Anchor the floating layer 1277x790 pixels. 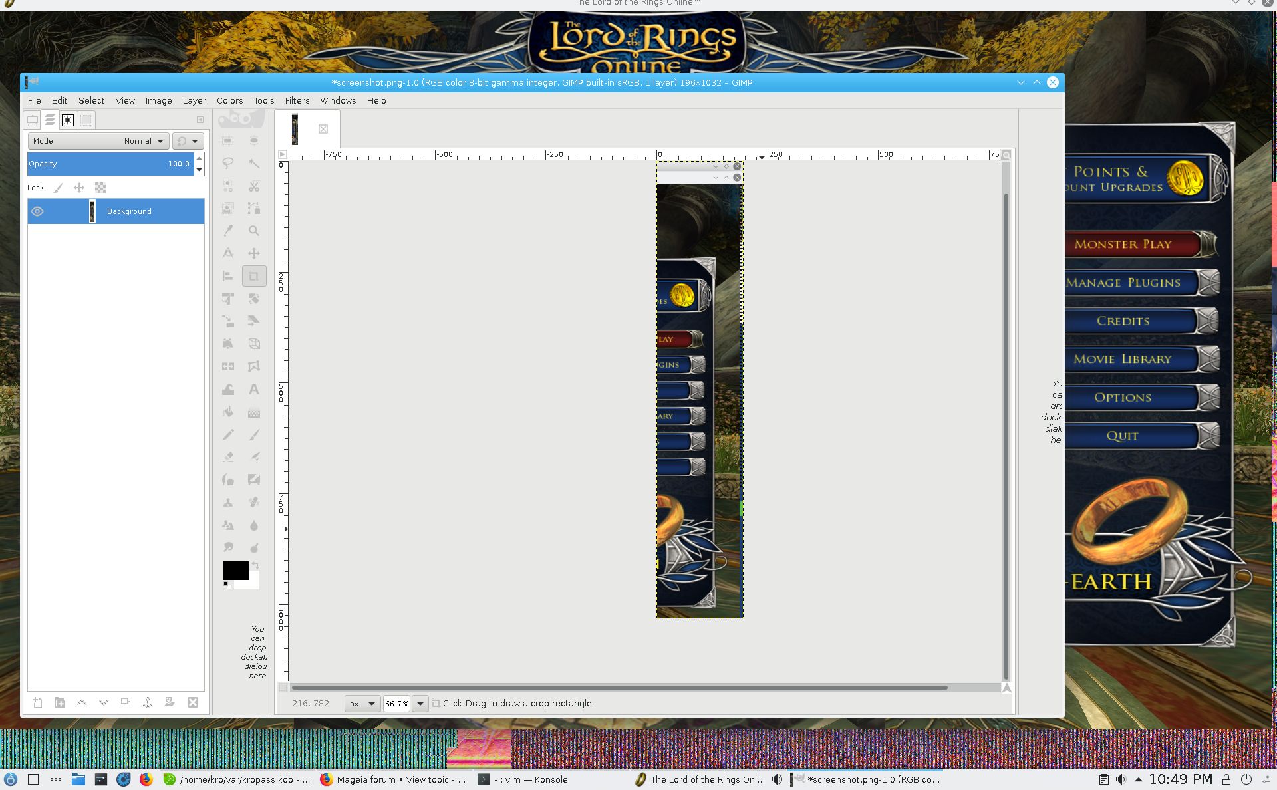click(148, 702)
